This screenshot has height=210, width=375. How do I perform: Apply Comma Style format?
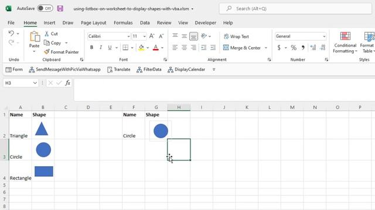pyautogui.click(x=303, y=48)
